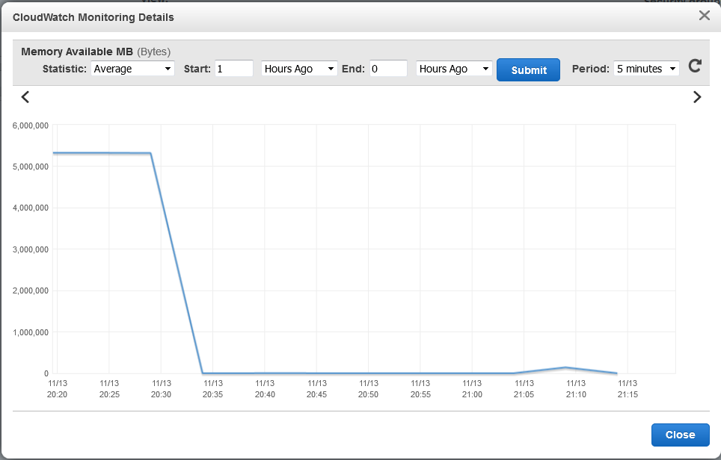Click the Start hours input field
Image resolution: width=721 pixels, height=460 pixels.
[234, 69]
